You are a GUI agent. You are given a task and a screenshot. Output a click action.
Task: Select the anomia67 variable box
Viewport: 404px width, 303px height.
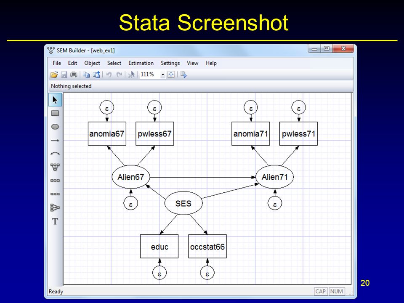(x=107, y=134)
